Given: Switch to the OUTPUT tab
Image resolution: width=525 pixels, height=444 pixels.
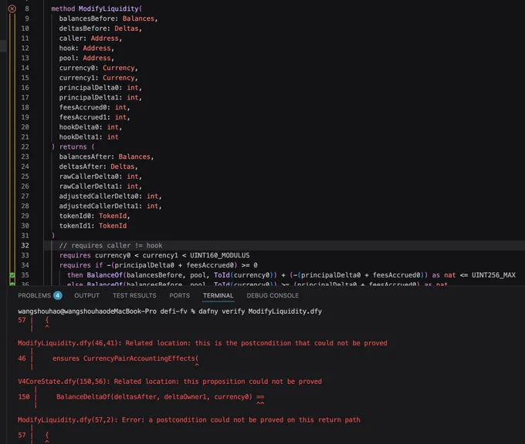Looking at the screenshot, I should [86, 295].
